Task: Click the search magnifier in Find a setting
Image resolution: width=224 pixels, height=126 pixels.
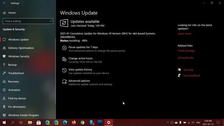Action: pos(50,21)
